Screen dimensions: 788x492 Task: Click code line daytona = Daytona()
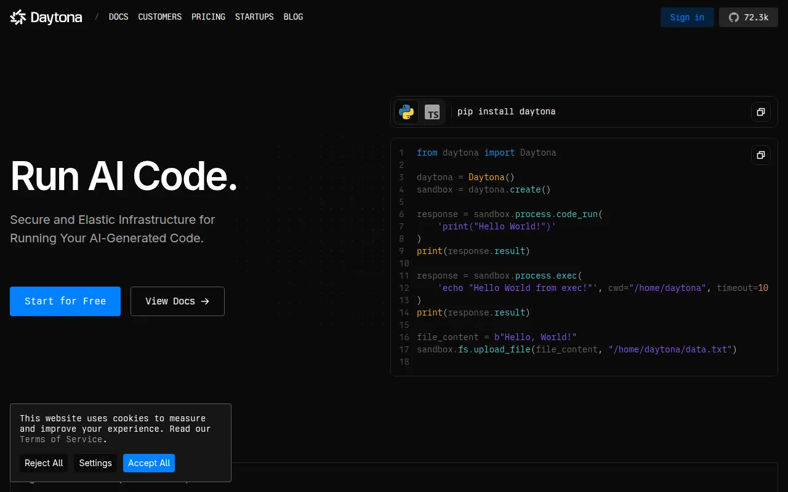465,177
